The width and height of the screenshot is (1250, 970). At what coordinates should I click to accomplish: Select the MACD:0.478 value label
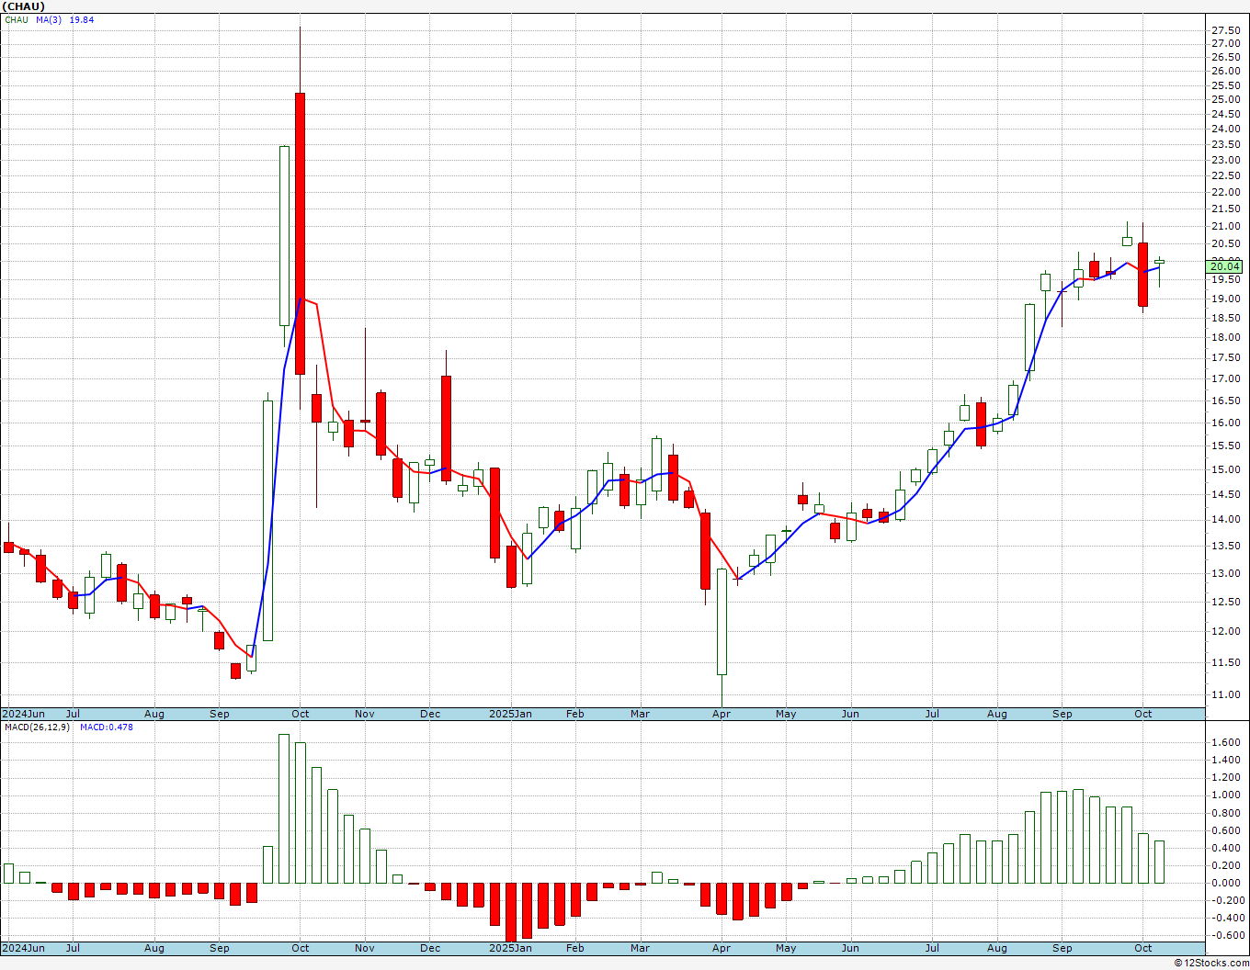click(106, 727)
